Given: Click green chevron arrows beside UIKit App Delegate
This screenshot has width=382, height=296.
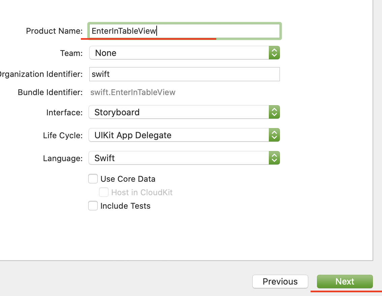Looking at the screenshot, I should 274,135.
